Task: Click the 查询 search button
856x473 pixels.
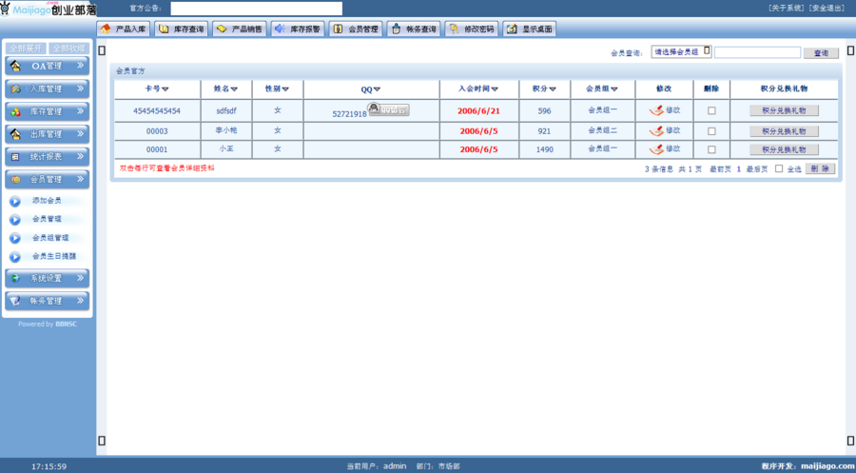Action: coord(821,53)
